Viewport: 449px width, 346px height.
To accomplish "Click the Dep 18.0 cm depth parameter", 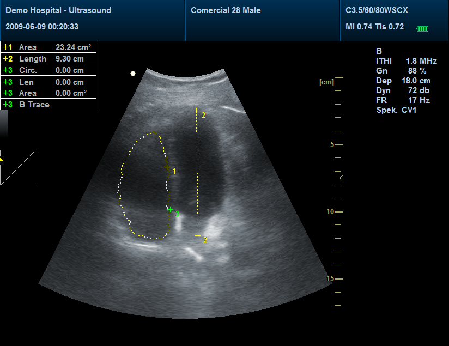I will coord(403,81).
